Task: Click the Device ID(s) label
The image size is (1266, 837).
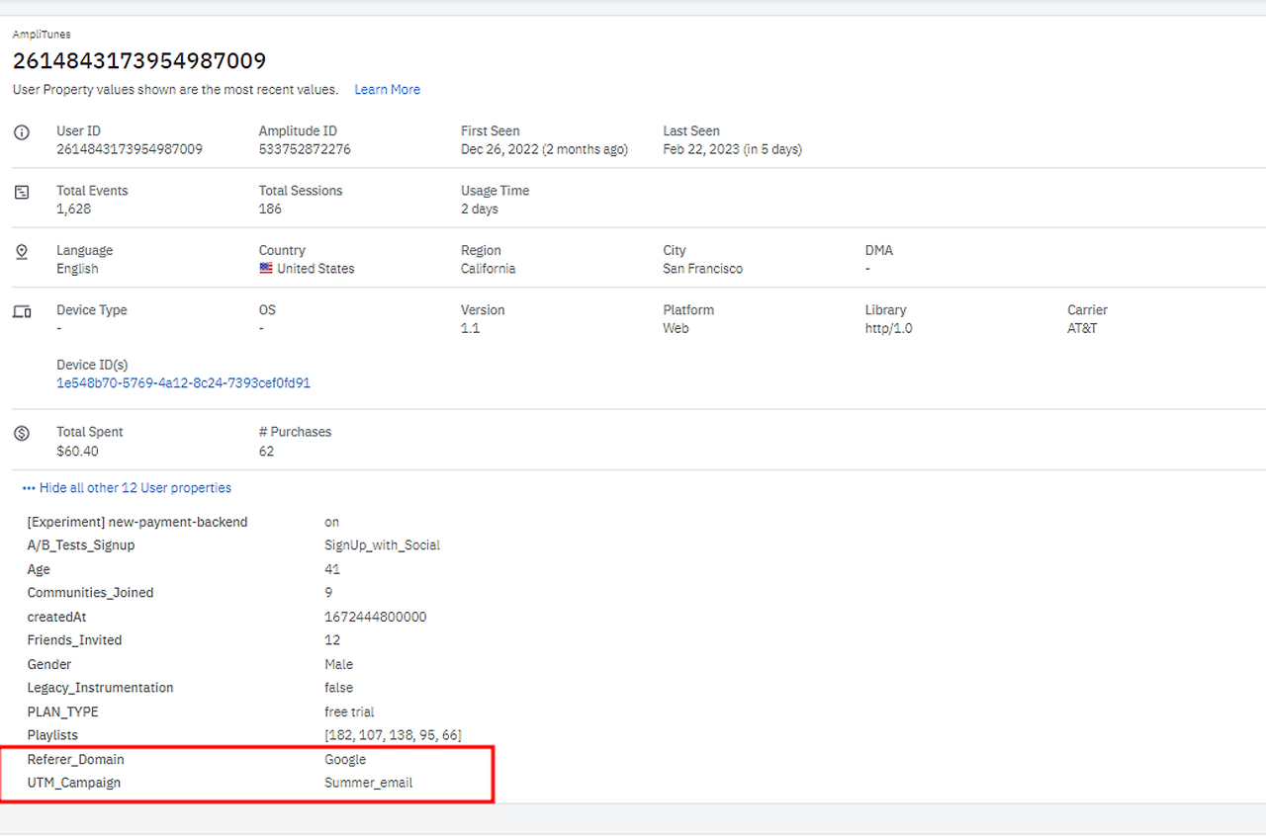Action: 92,366
